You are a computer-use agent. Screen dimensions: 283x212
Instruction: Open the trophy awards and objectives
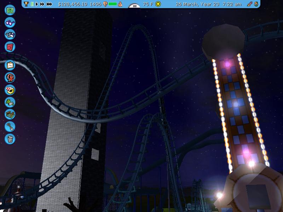(26, 4)
